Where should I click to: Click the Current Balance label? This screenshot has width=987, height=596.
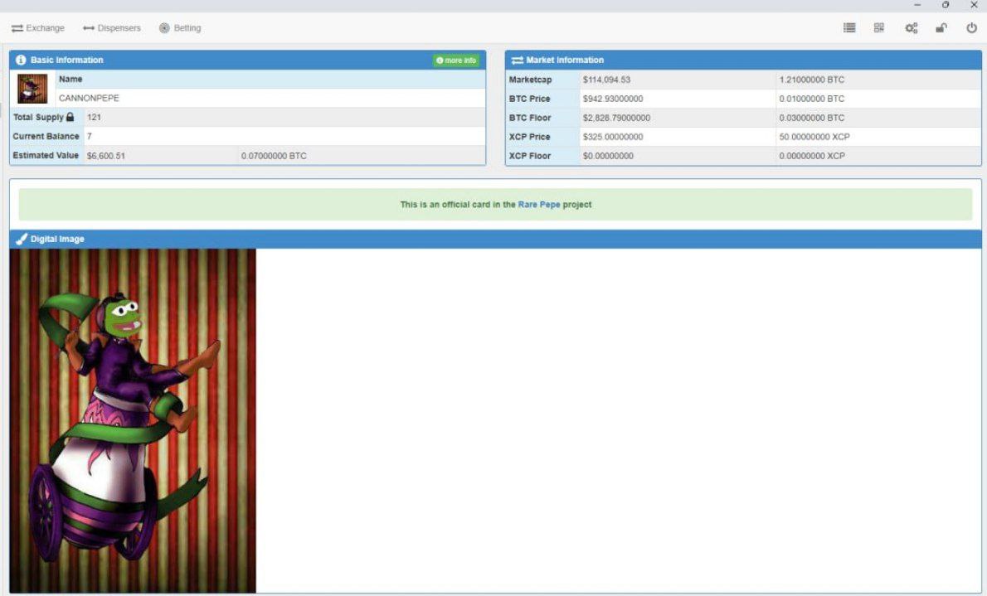(x=46, y=137)
